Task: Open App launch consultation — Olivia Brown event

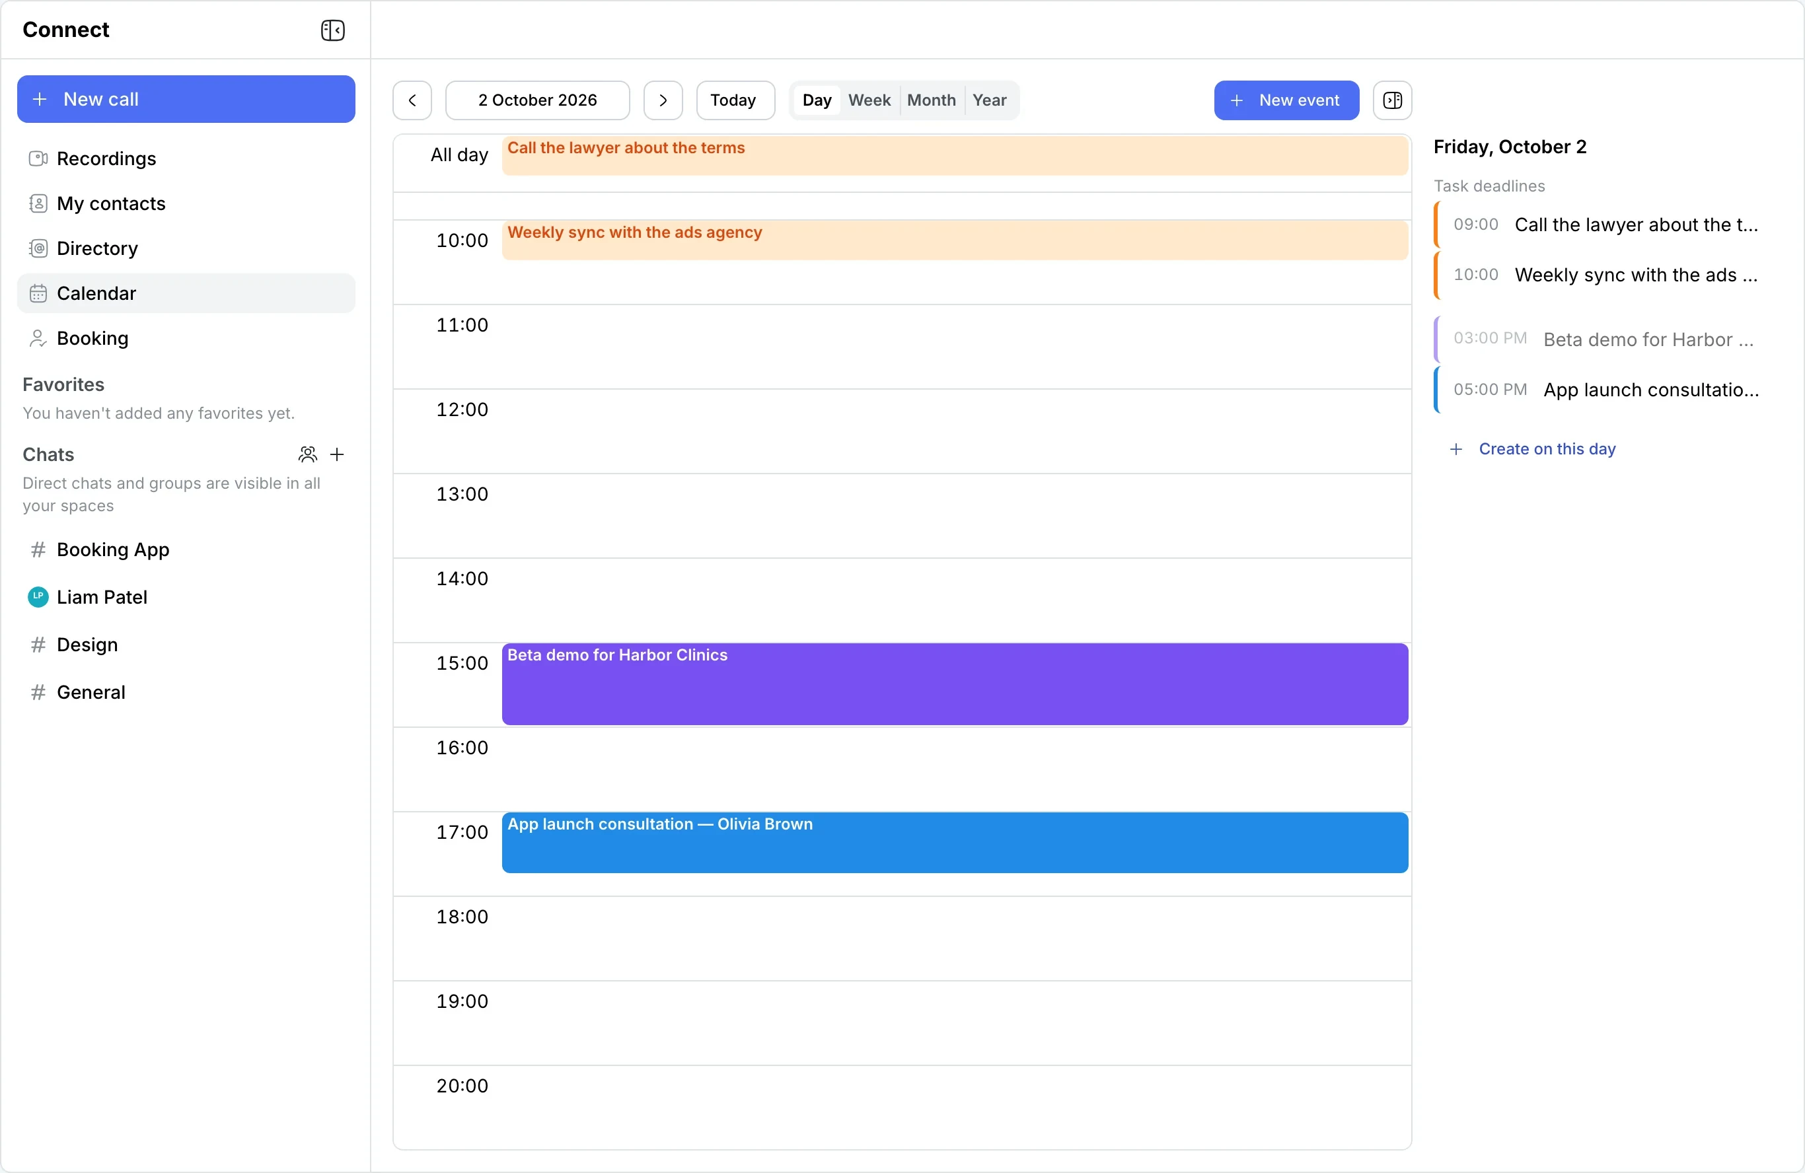Action: 955,843
